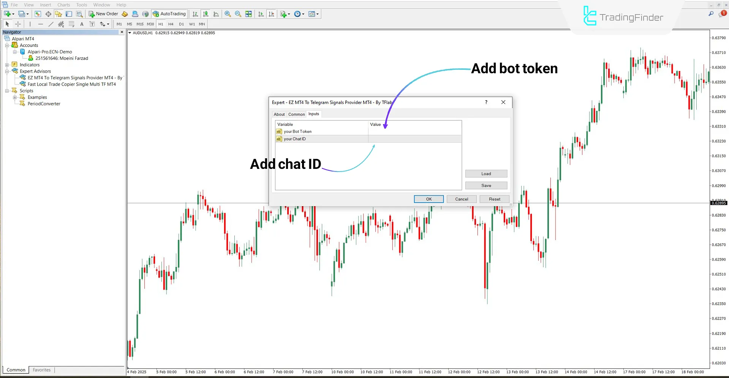The image size is (729, 378).
Task: Select the Crosshair tool
Action: tap(18, 24)
